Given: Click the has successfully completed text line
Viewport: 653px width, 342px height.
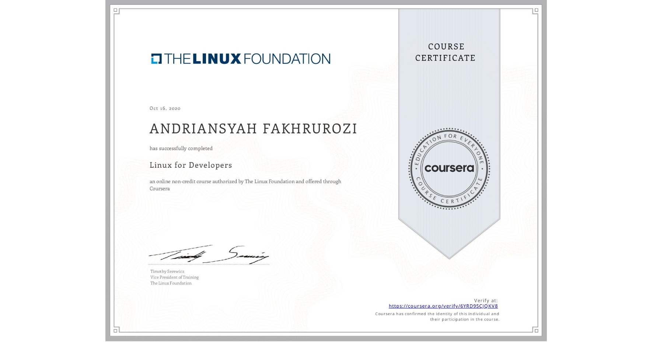Looking at the screenshot, I should pos(181,148).
